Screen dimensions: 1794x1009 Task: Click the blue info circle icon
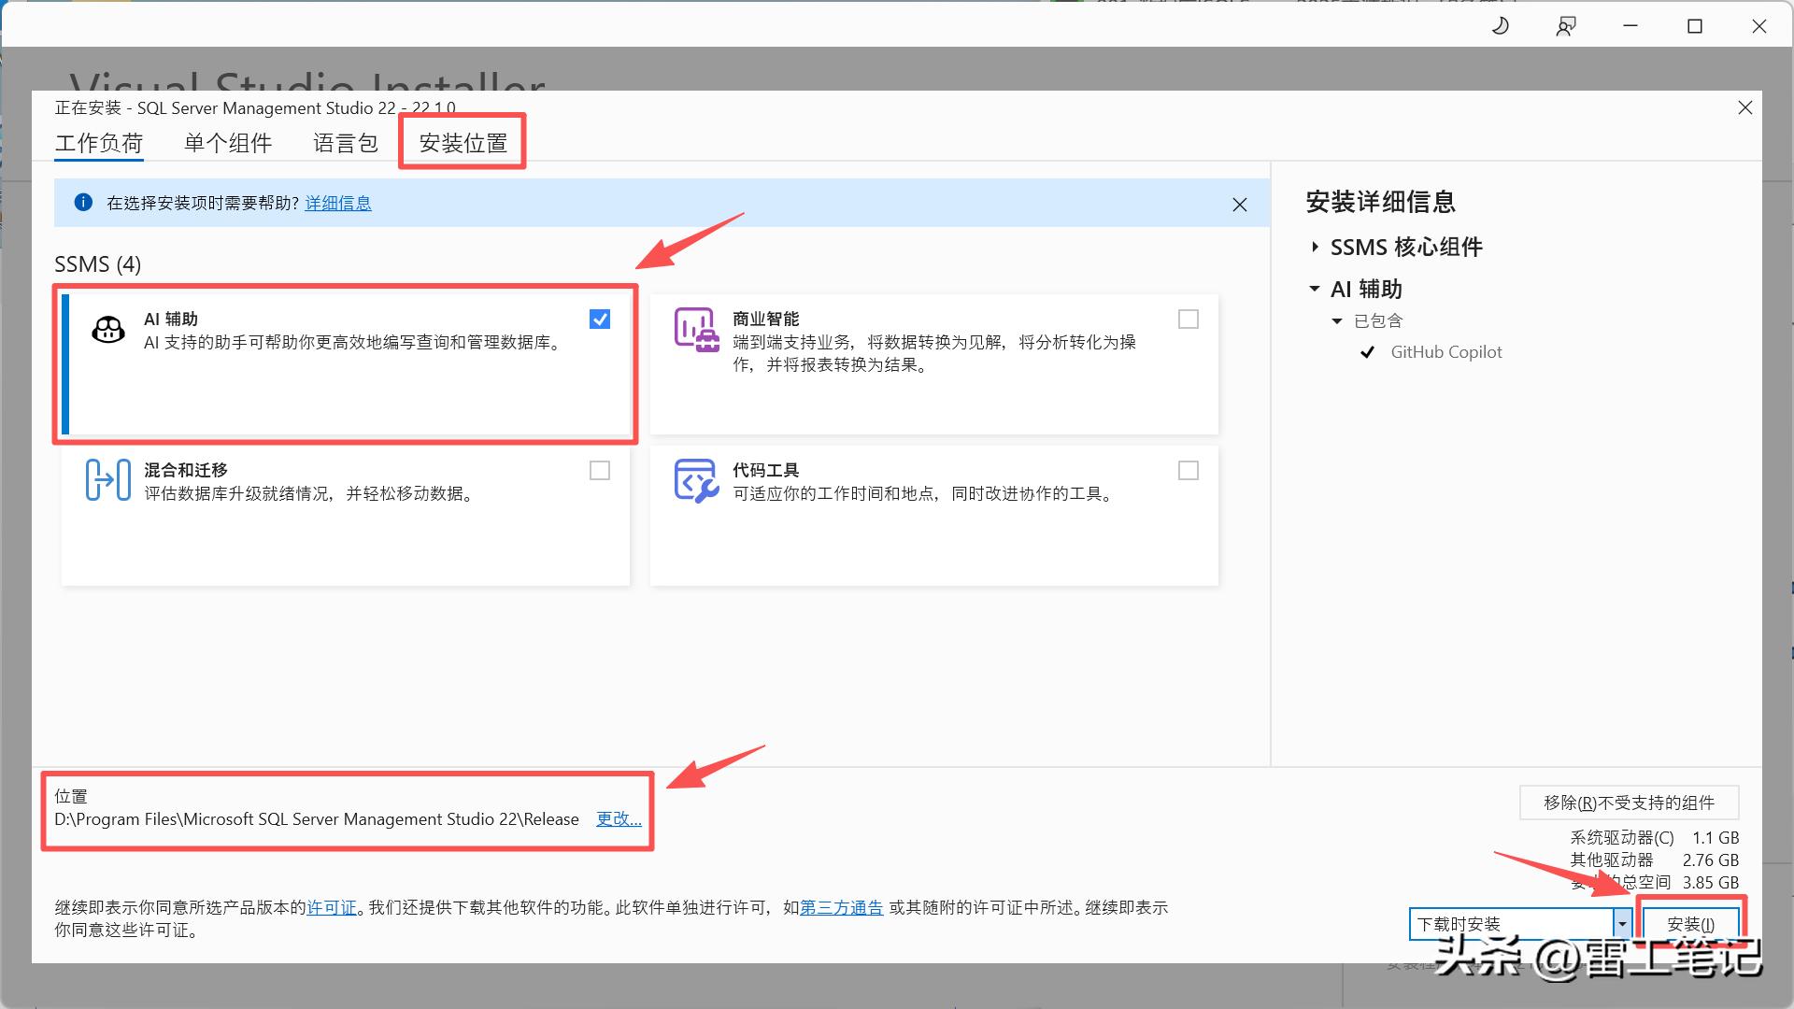(83, 203)
